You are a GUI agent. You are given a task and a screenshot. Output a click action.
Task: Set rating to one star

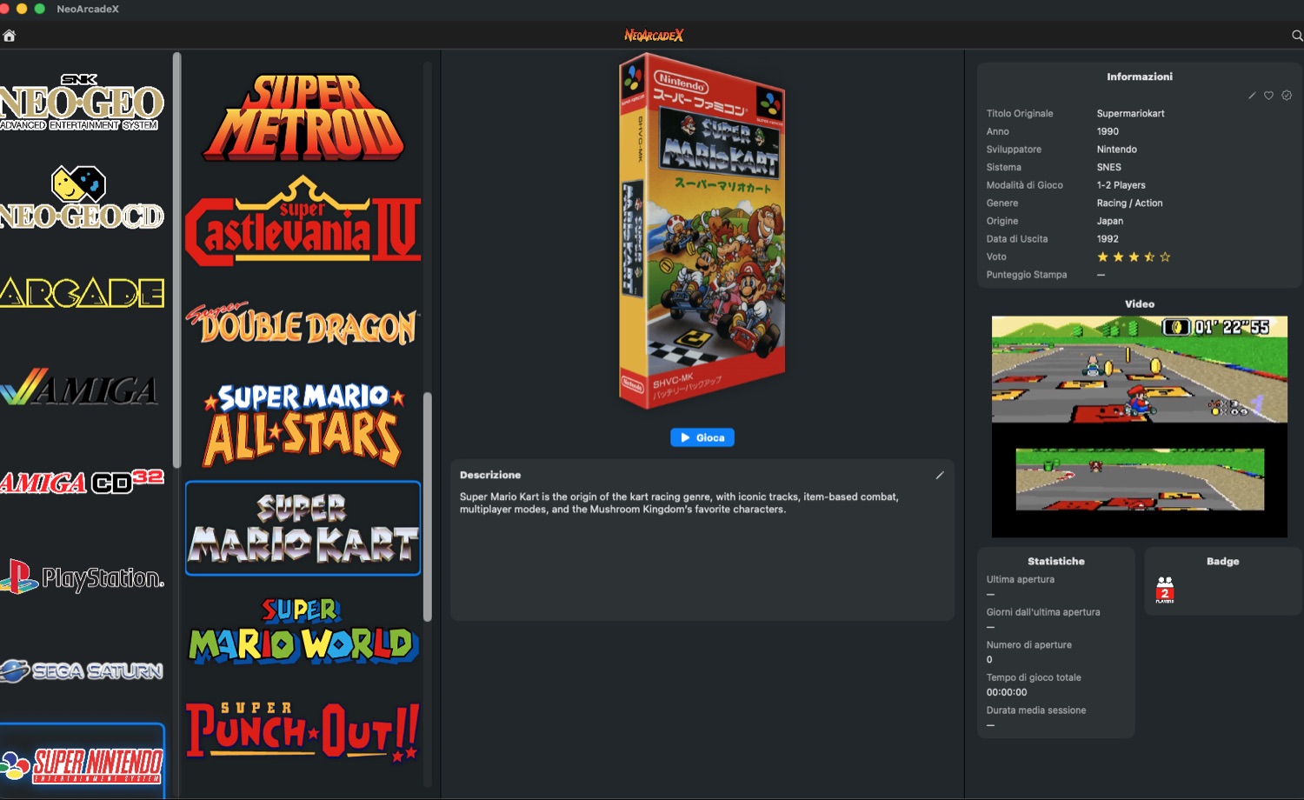coord(1103,257)
